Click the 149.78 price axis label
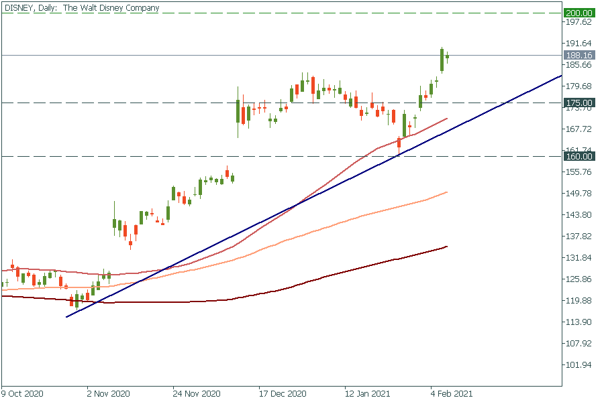This screenshot has width=604, height=402. click(x=578, y=194)
